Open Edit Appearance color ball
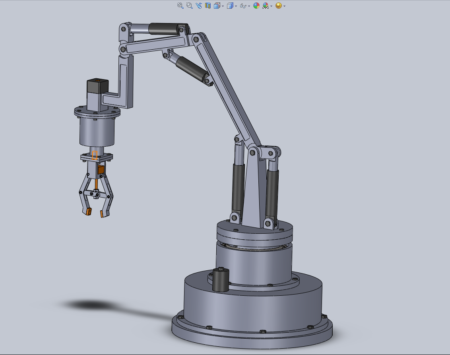This screenshot has width=450, height=355. pos(256,6)
